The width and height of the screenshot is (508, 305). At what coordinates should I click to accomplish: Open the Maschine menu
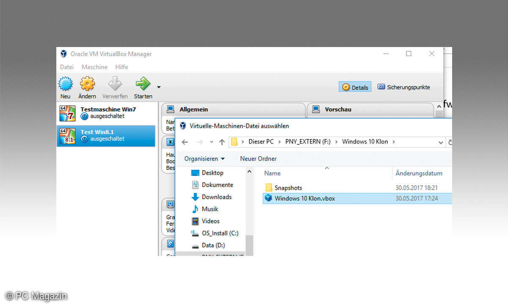point(94,67)
